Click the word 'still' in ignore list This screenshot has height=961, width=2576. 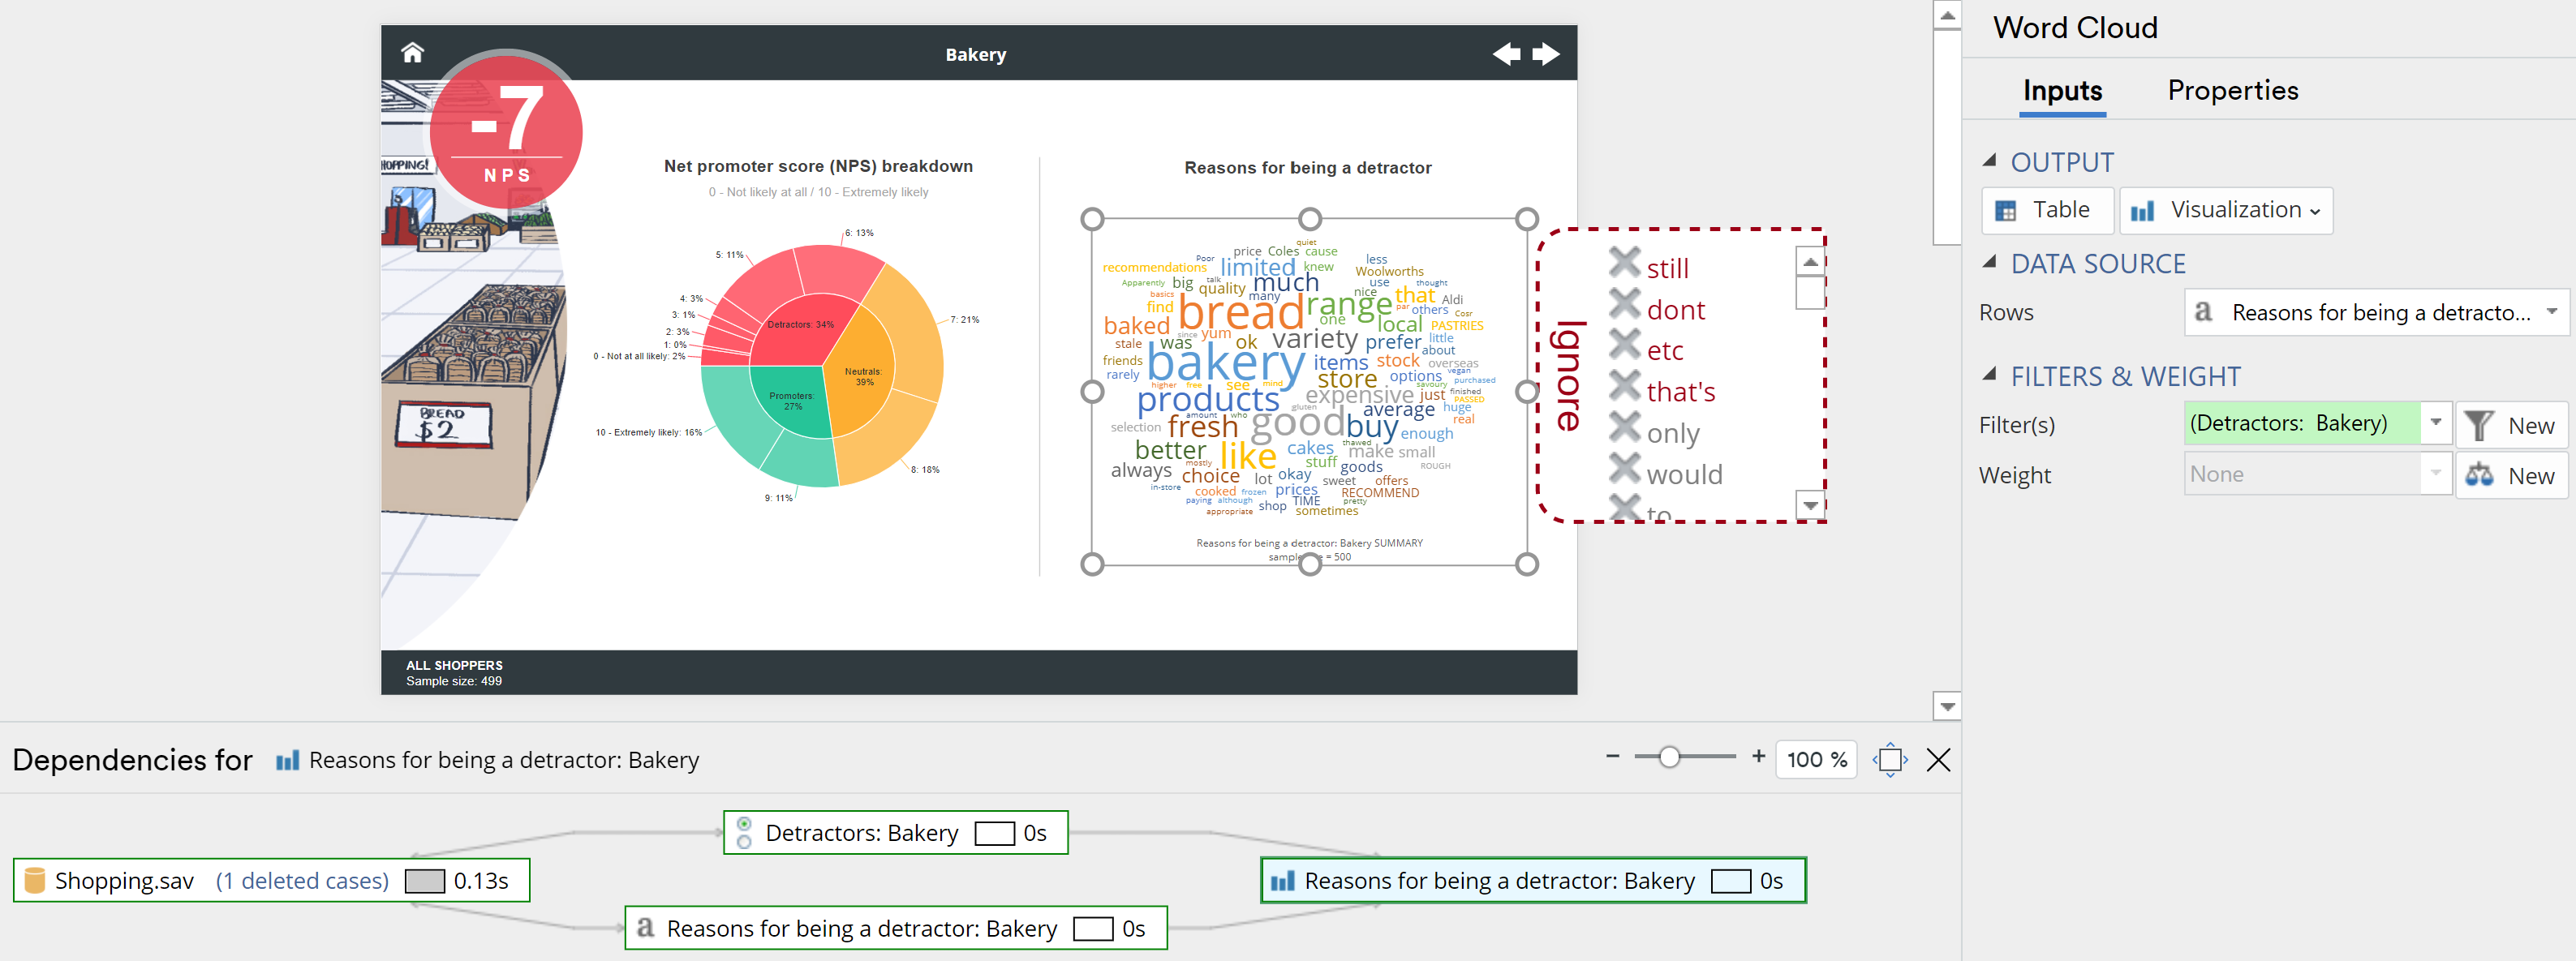1667,268
